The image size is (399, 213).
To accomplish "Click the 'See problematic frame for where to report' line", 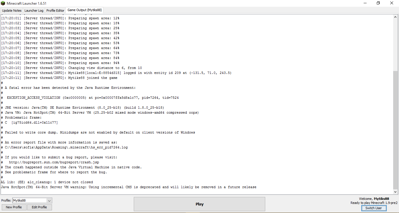I will (54, 172).
